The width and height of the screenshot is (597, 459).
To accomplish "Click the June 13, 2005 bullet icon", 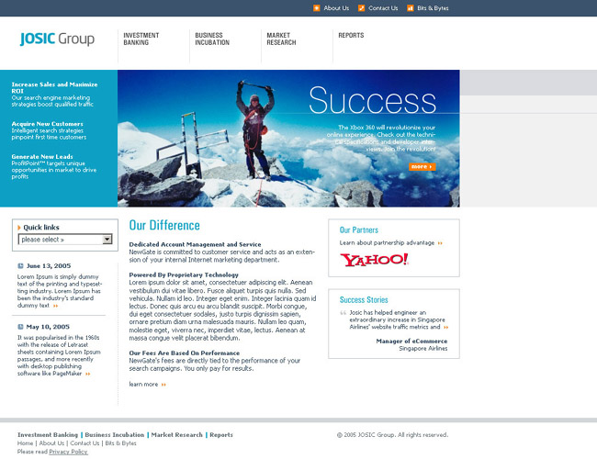I will click(x=21, y=266).
